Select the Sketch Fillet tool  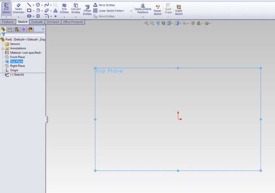tap(47, 16)
